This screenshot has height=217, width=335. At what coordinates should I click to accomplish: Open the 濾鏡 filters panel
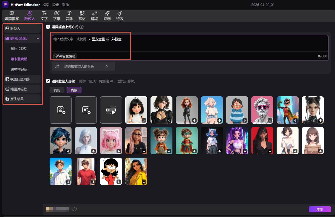[107, 16]
